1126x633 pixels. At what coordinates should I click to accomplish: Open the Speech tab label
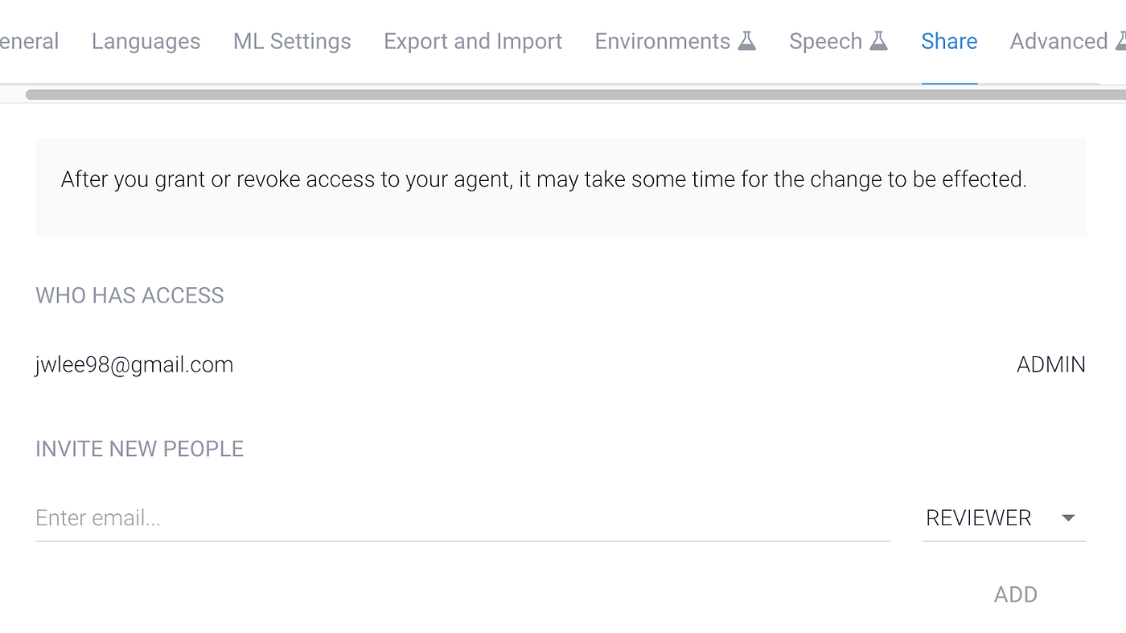(x=825, y=41)
